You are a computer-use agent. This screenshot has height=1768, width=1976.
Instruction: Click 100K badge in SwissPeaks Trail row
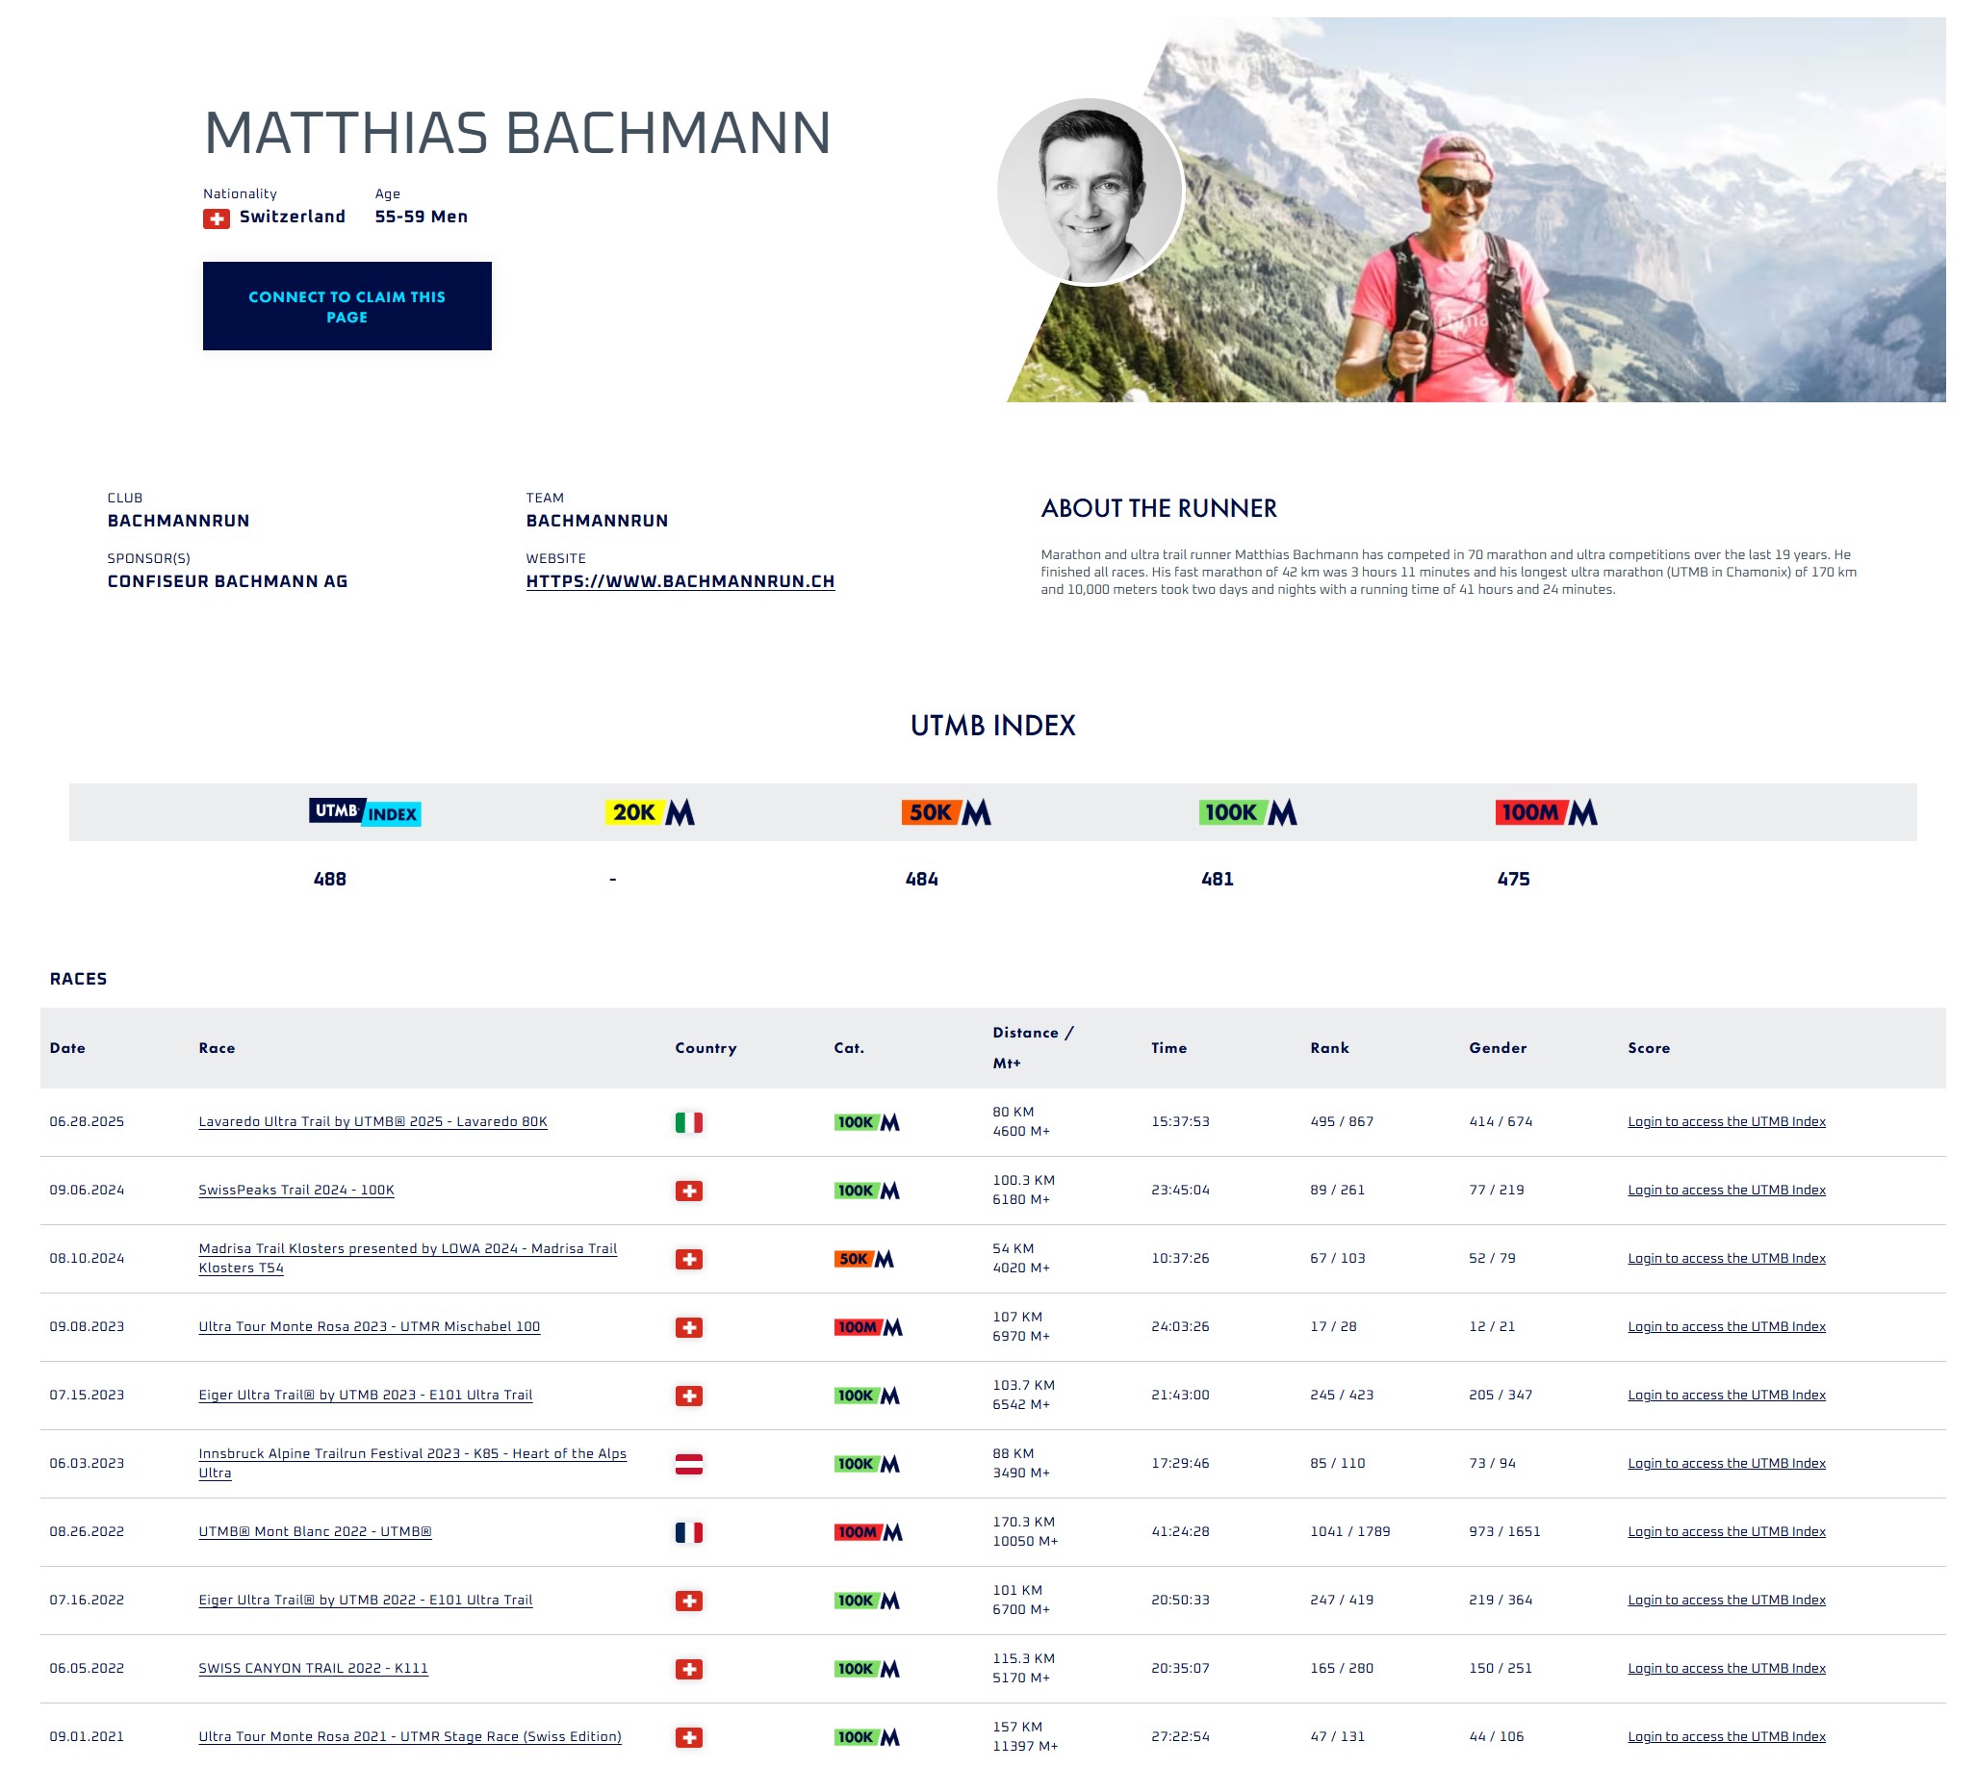(866, 1191)
